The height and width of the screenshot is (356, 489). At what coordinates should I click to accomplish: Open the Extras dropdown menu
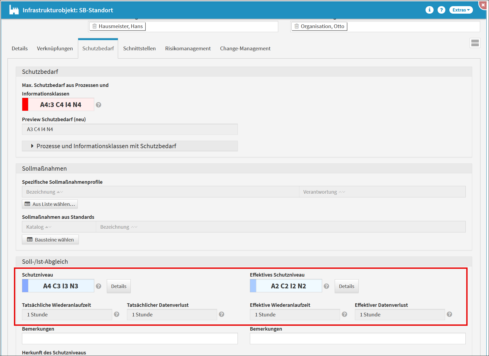tap(461, 10)
